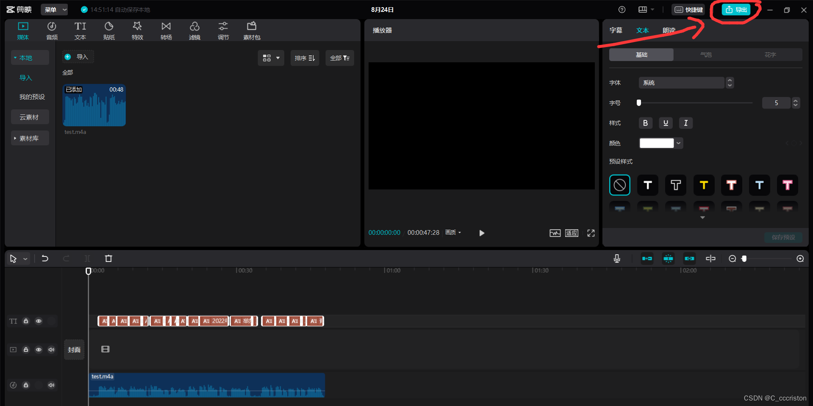Toggle main track magnet snapping
Viewport: 813px width, 406px height.
tap(647, 259)
